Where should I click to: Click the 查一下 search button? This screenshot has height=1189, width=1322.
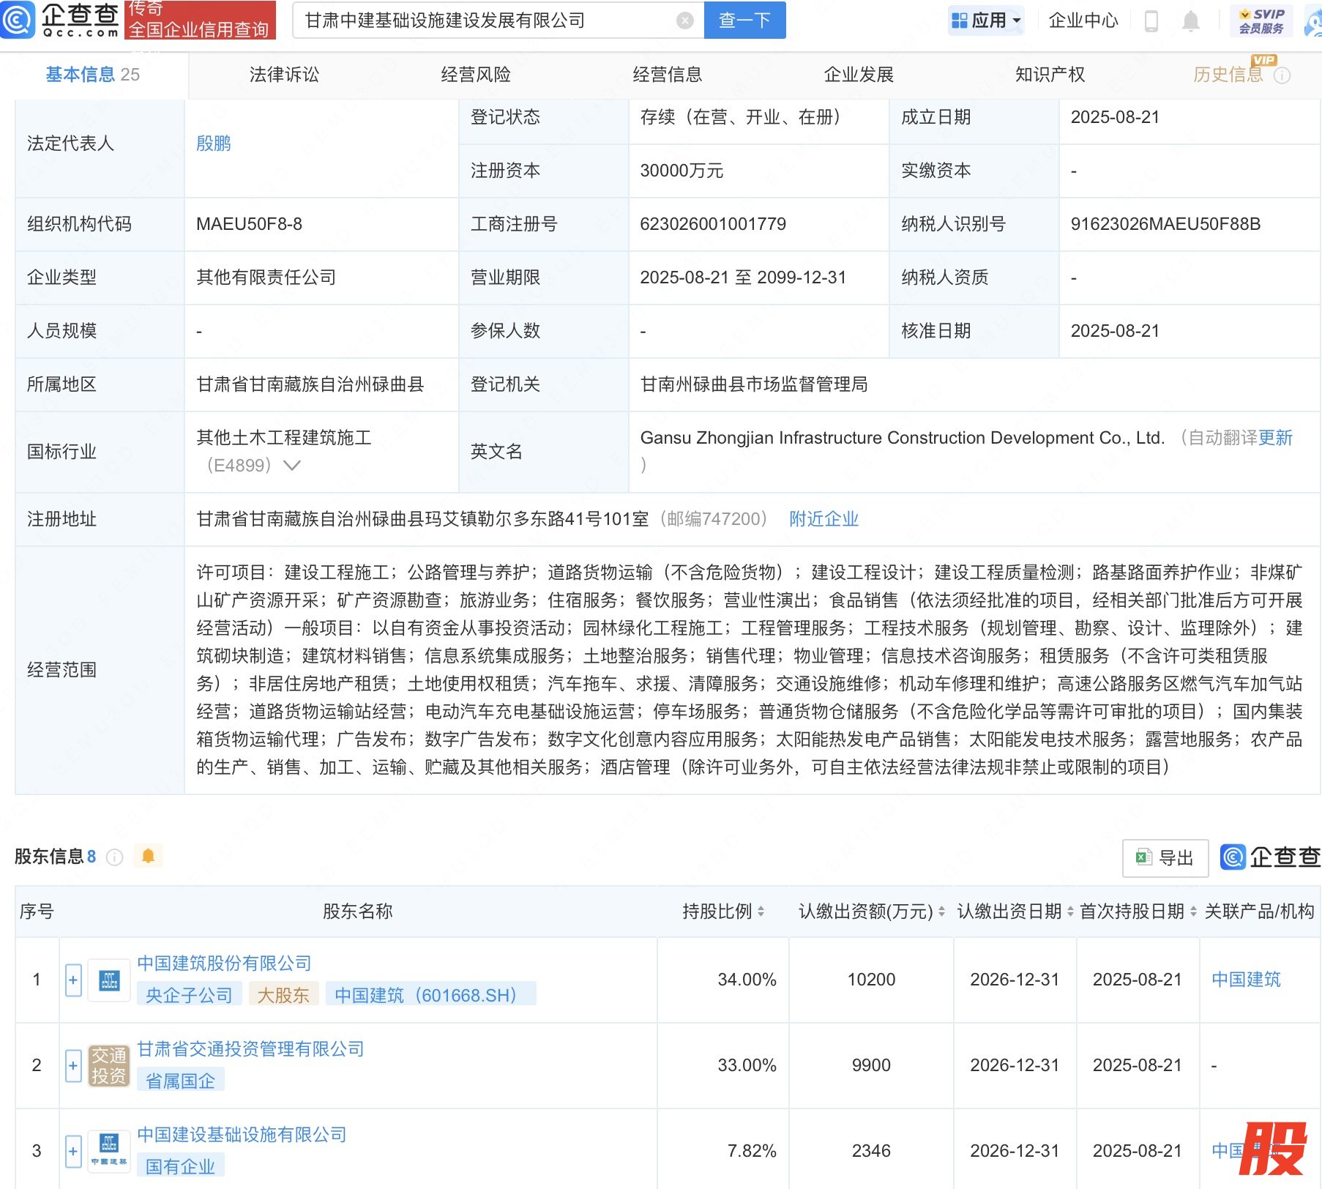click(x=744, y=20)
